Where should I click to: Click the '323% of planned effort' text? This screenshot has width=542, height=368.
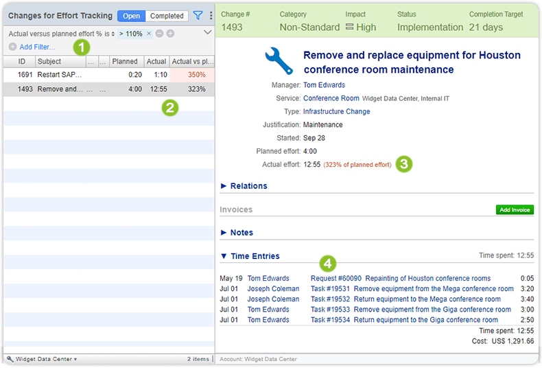coord(357,165)
